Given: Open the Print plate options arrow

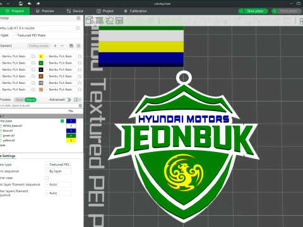Looking at the screenshot, I should (275, 11).
